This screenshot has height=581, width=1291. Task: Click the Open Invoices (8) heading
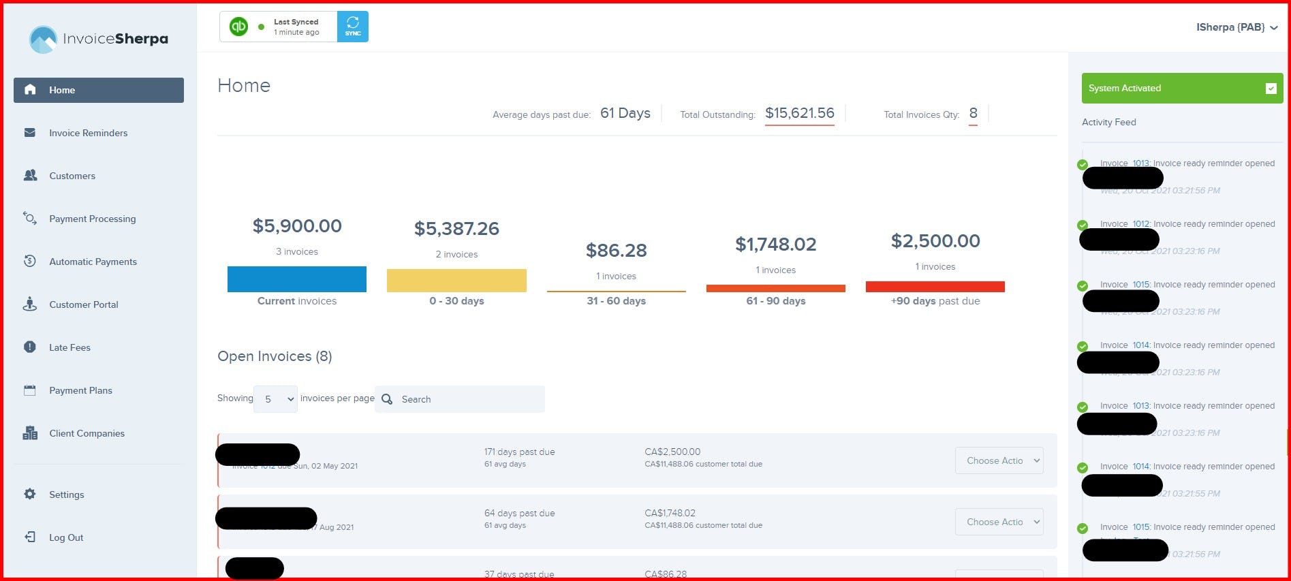pyautogui.click(x=275, y=356)
